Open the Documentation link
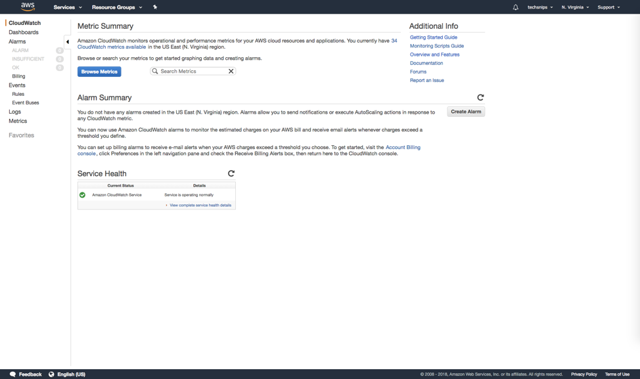This screenshot has width=640, height=379. click(x=426, y=63)
